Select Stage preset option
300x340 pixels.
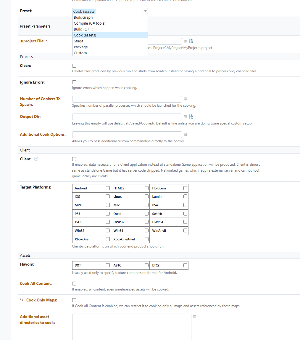(110, 41)
